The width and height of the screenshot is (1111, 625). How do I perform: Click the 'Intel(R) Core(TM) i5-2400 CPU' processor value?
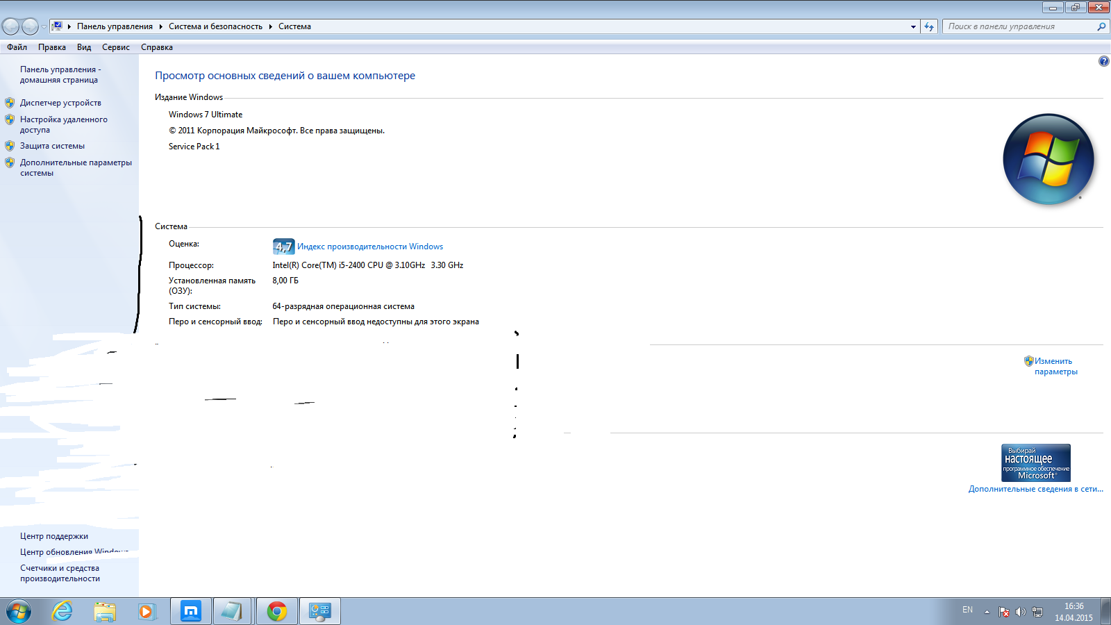pos(368,265)
